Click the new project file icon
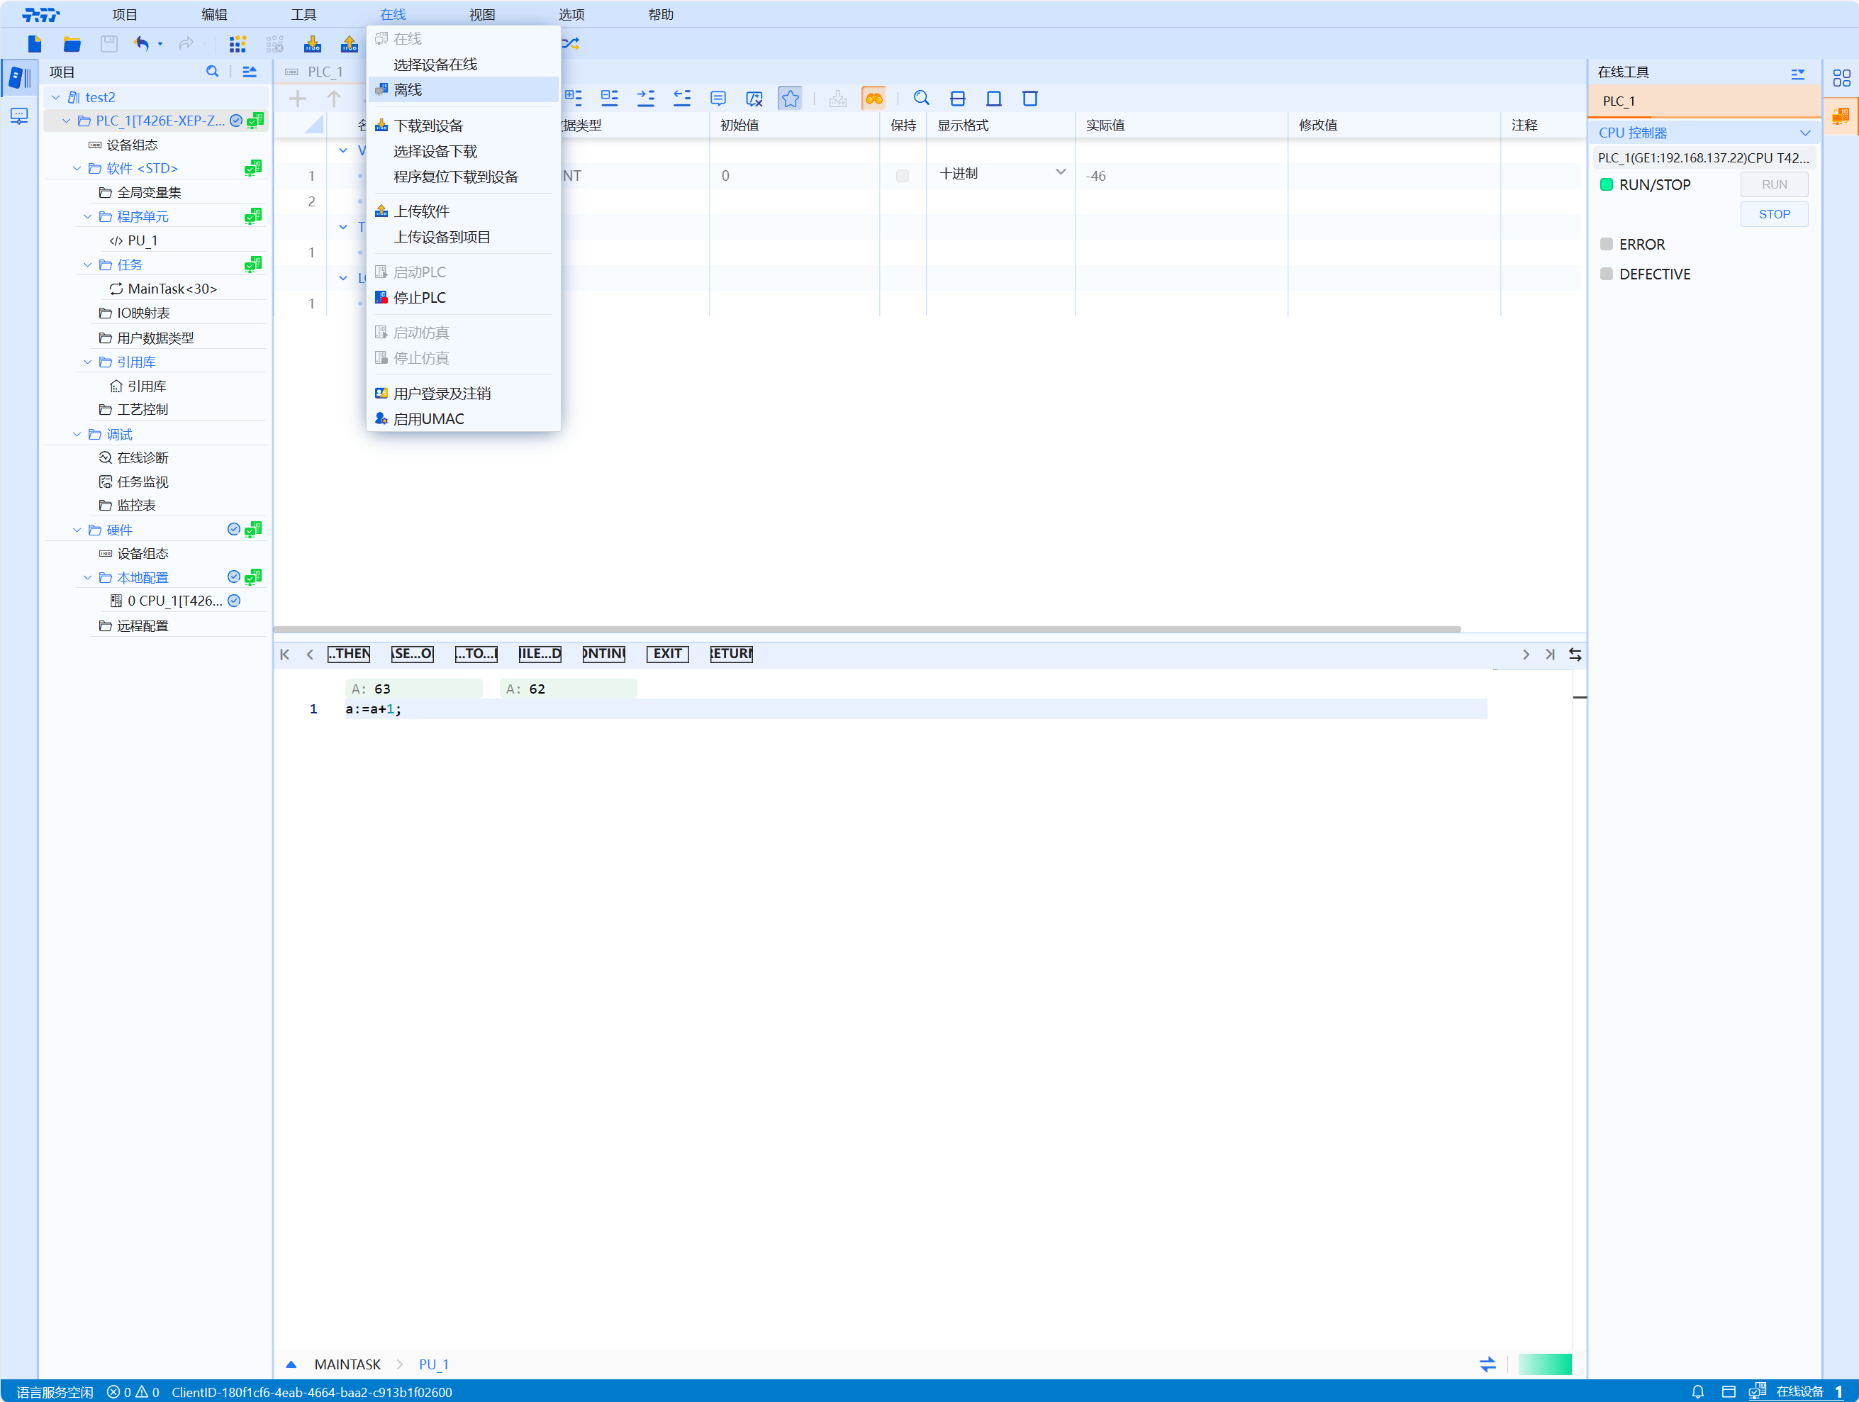This screenshot has height=1402, width=1859. point(35,44)
